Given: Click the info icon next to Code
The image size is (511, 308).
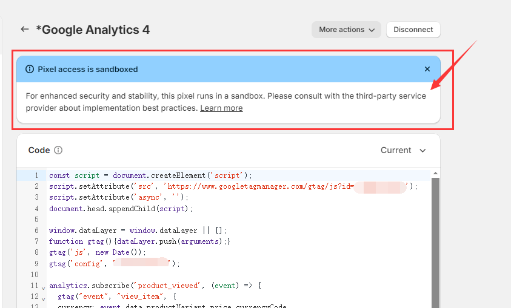Looking at the screenshot, I should [x=58, y=151].
